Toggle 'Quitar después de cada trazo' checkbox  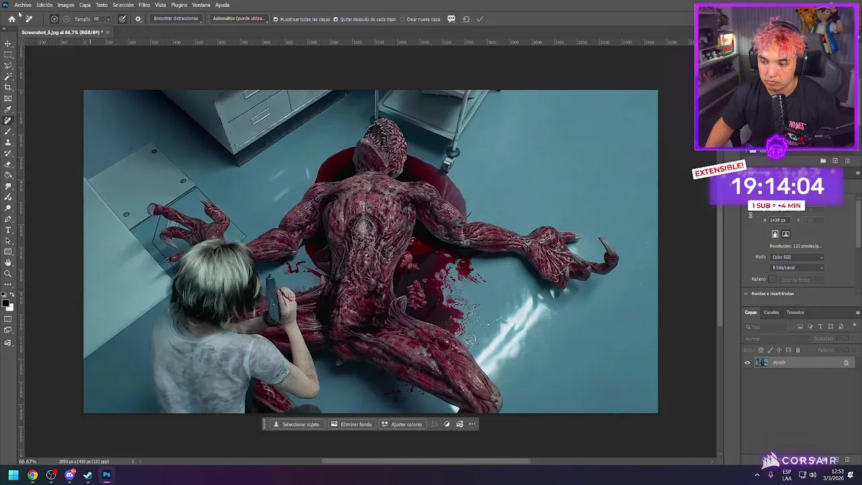335,20
